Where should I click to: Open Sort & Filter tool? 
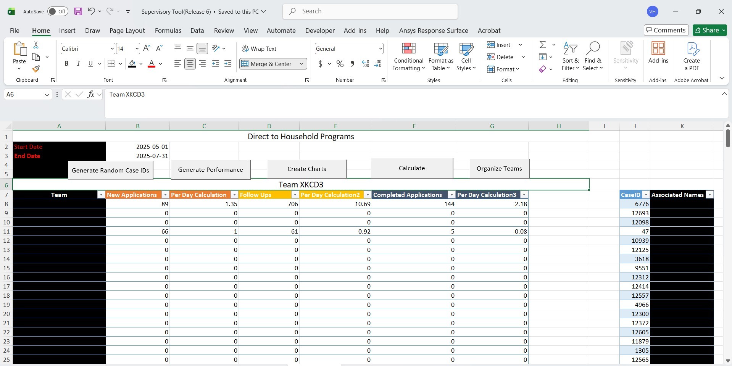tap(570, 56)
